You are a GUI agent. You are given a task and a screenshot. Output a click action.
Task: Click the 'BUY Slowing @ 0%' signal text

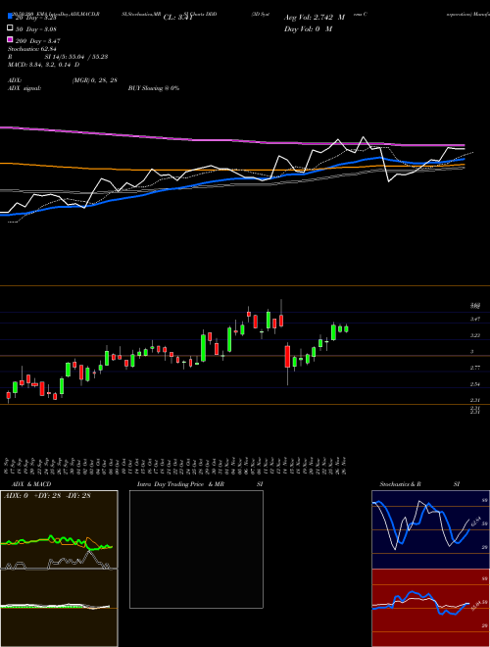click(x=154, y=88)
